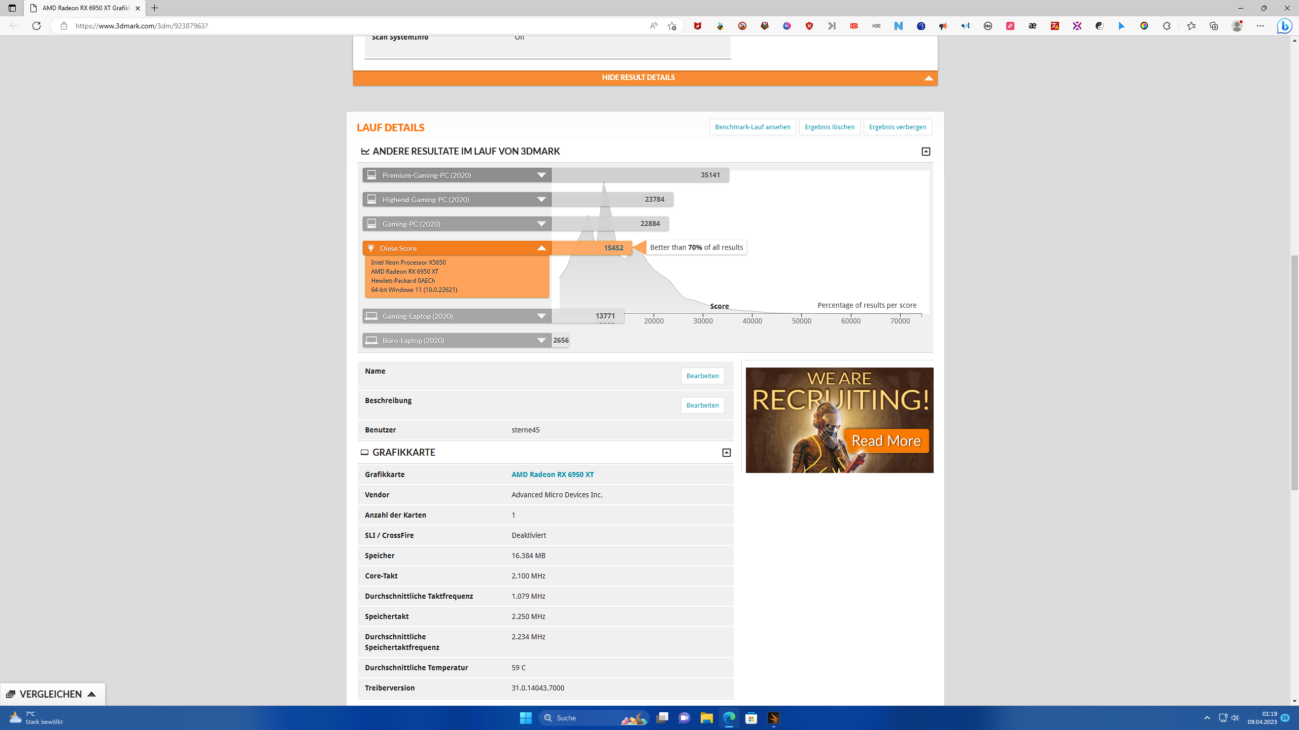Add page to favorites star icon
The image size is (1299, 730).
click(x=672, y=26)
